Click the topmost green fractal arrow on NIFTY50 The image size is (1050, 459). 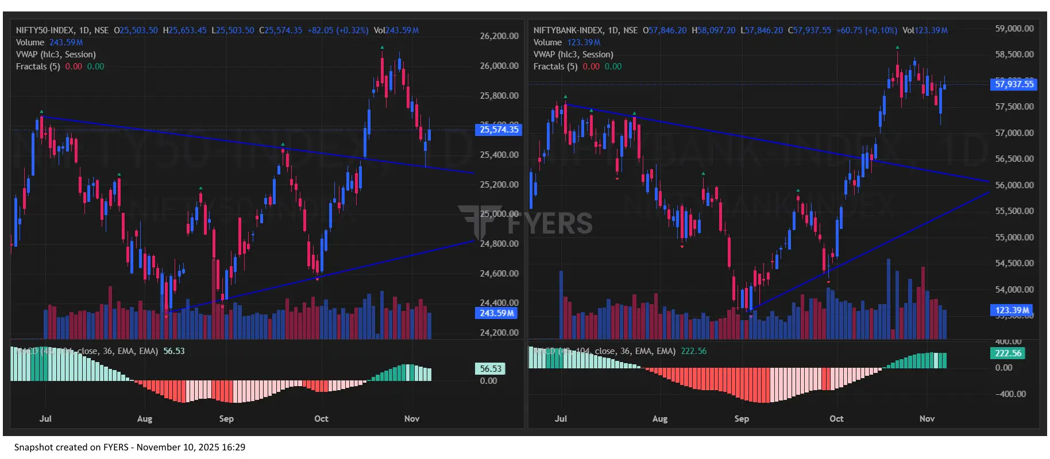coord(382,48)
